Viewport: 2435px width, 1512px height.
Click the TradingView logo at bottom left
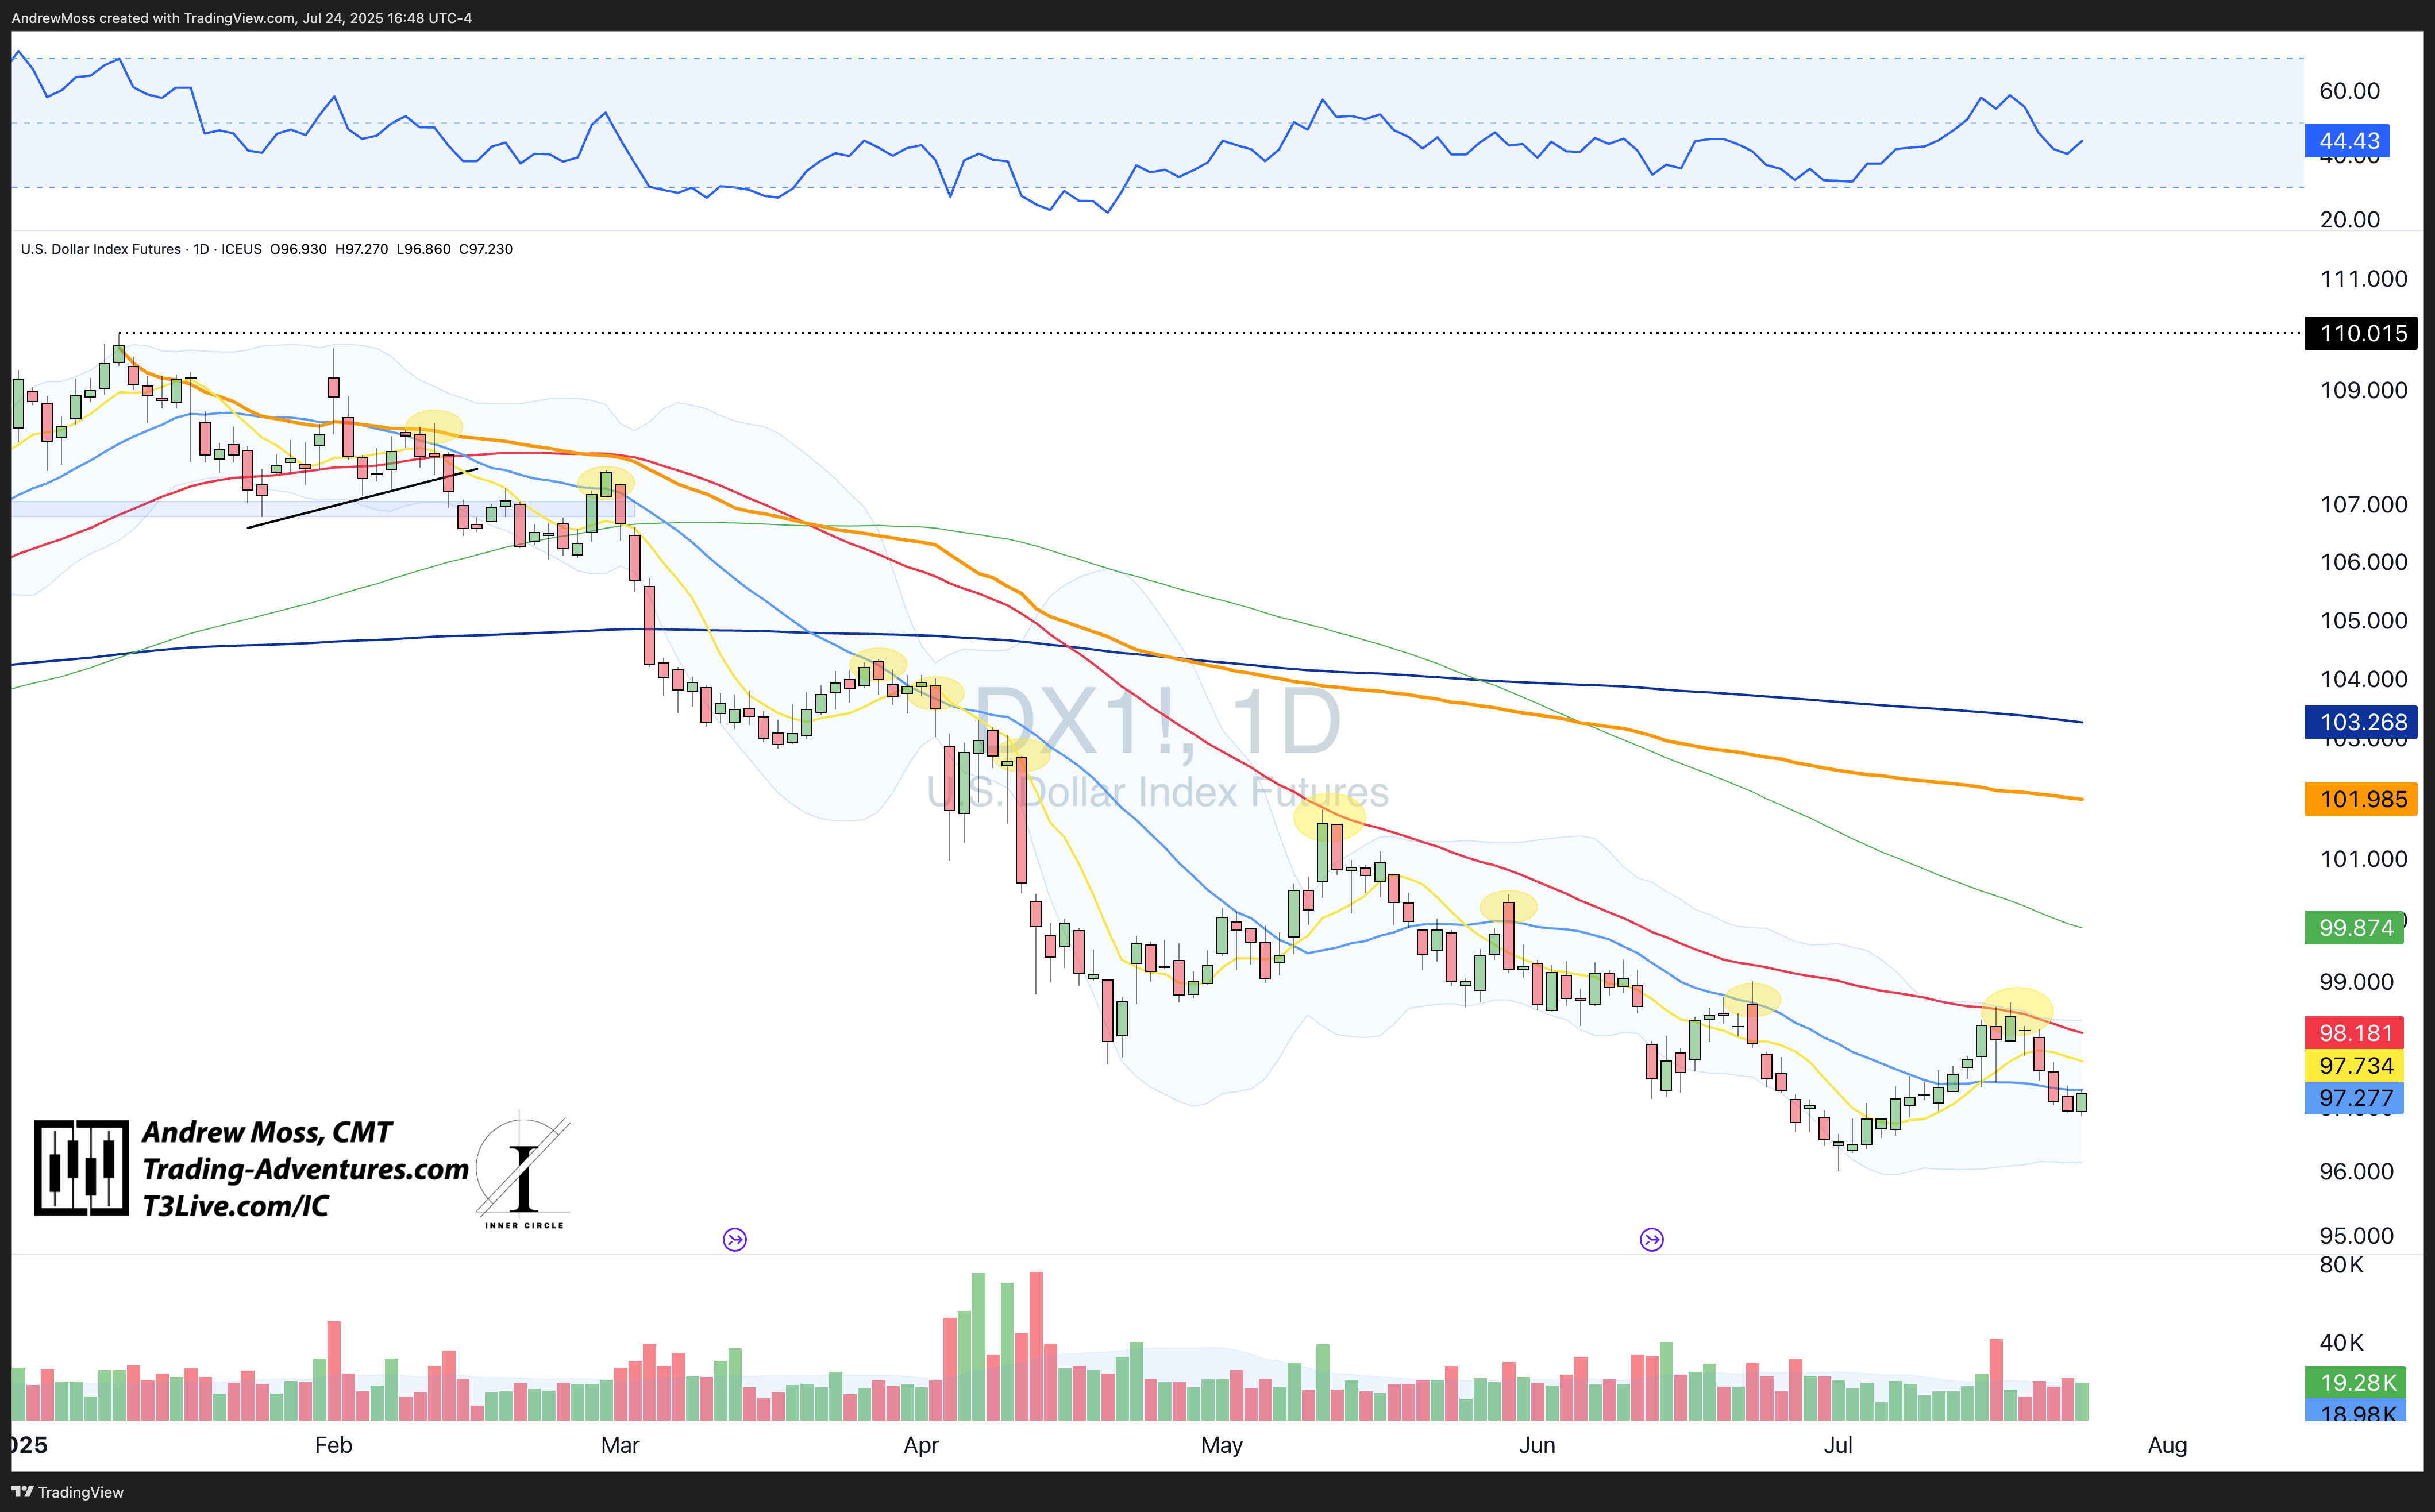click(67, 1492)
